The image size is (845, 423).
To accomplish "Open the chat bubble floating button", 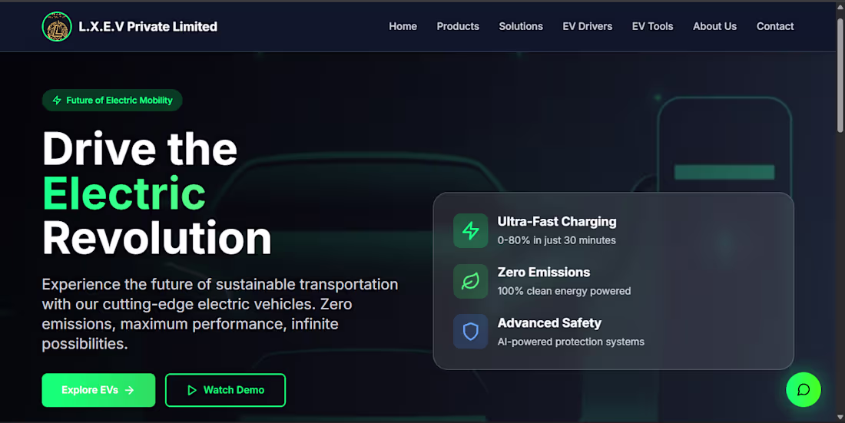I will [x=803, y=389].
